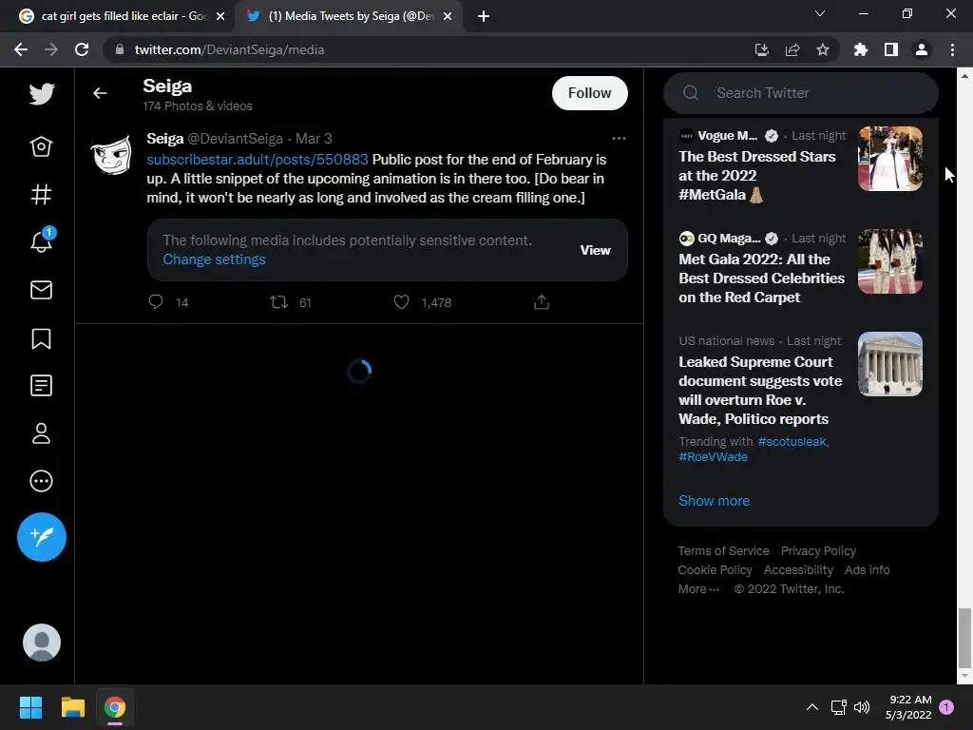Close the Google search browser tab
Image resolution: width=973 pixels, height=730 pixels.
pyautogui.click(x=220, y=16)
